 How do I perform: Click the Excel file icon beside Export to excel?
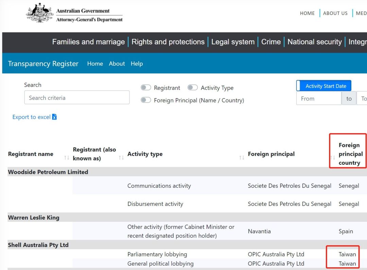point(54,117)
